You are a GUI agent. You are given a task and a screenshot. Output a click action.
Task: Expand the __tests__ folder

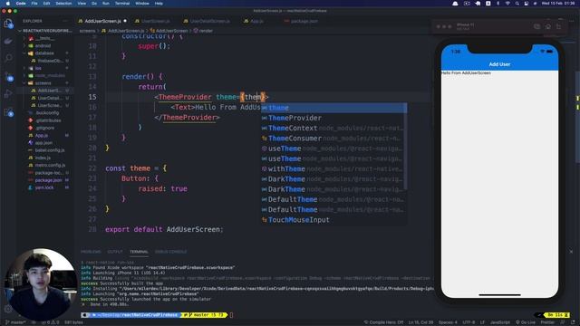(45, 38)
